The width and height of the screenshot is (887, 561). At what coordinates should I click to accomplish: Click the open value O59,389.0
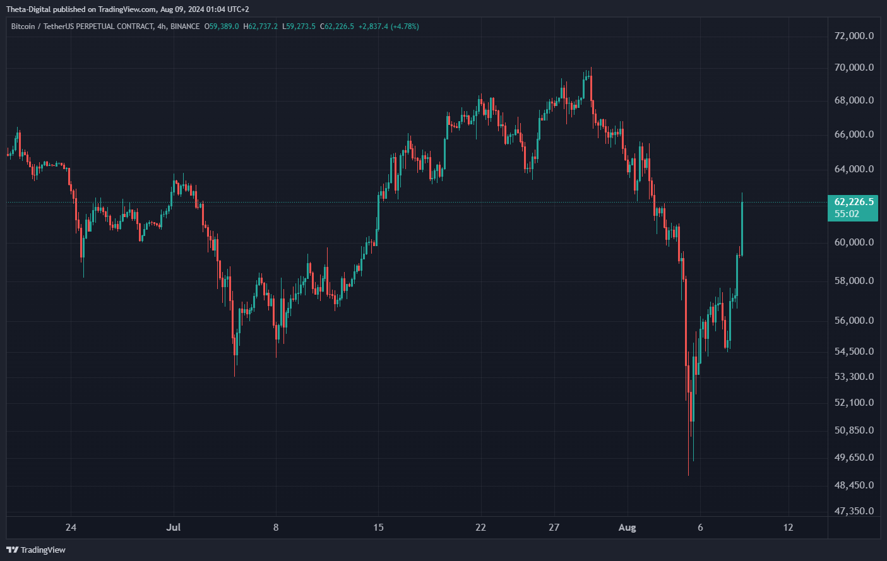coord(222,27)
